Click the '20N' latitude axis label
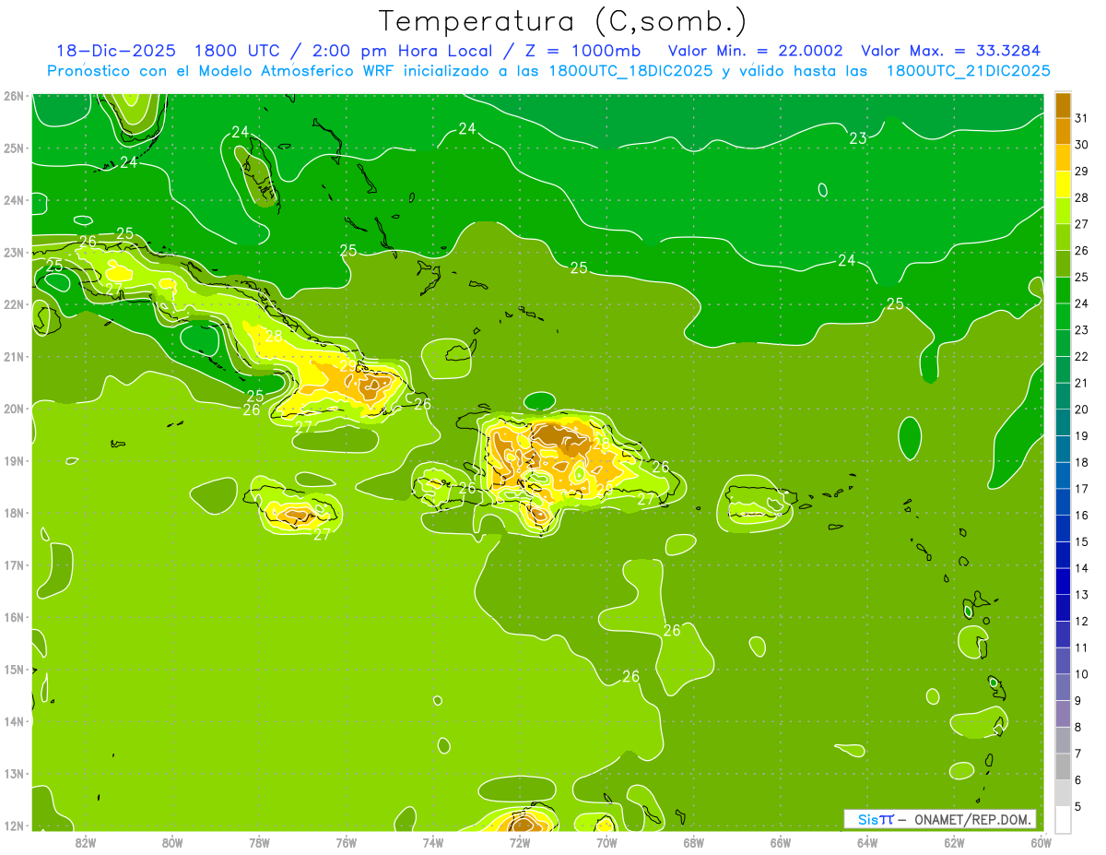Viewport: 1106px width, 855px height. [x=14, y=408]
